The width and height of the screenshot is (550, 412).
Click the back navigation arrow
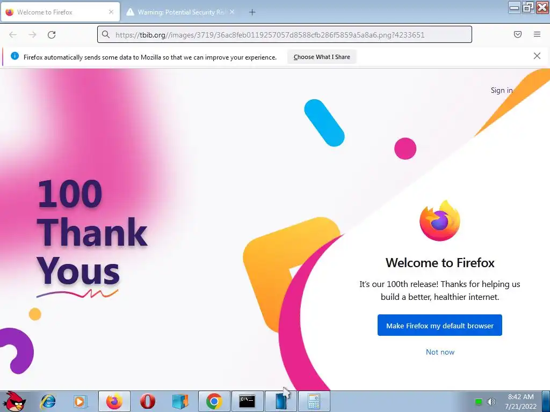(13, 35)
